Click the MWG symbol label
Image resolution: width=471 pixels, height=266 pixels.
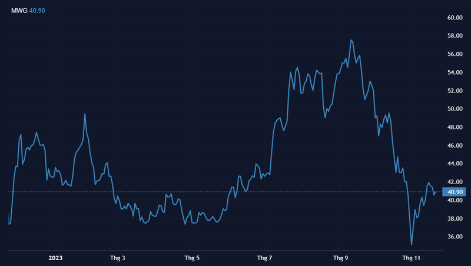[x=18, y=11]
